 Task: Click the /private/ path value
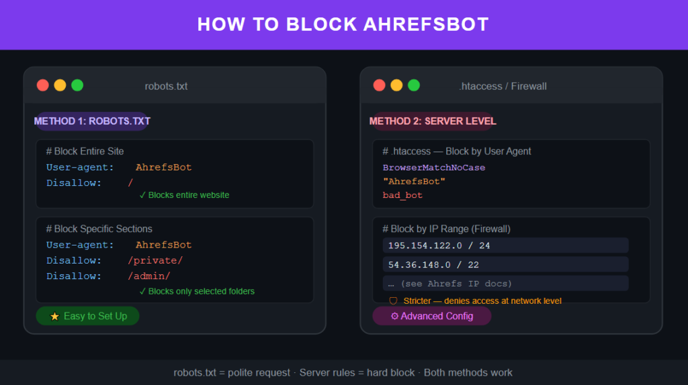click(155, 261)
